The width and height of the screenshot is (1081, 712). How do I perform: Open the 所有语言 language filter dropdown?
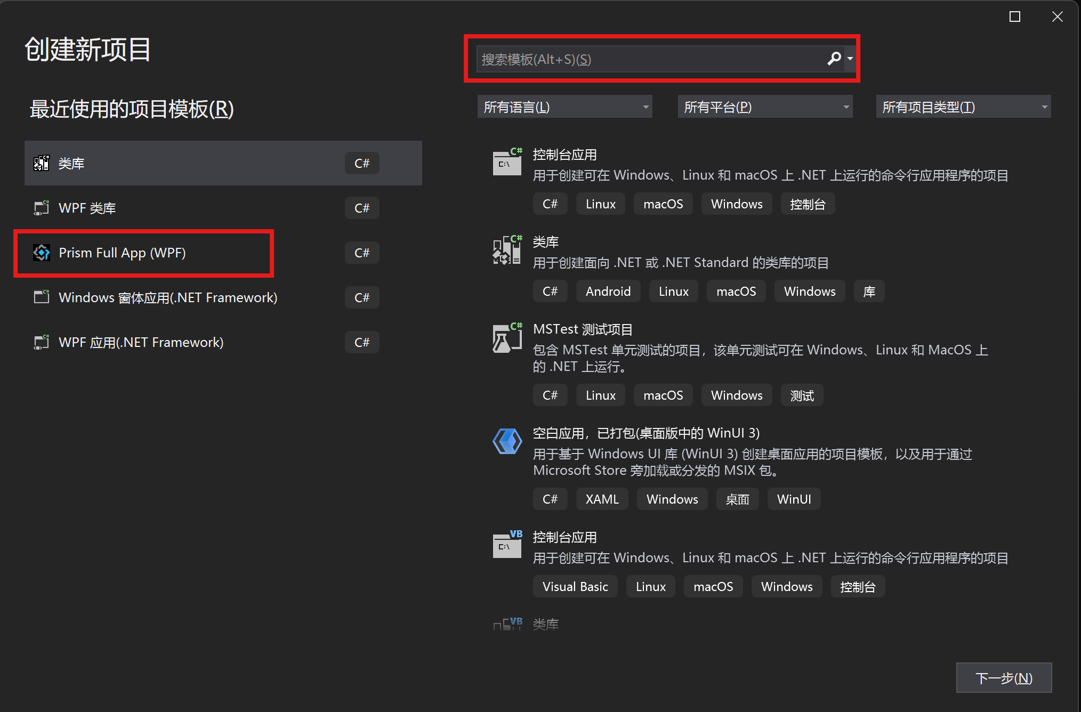click(x=564, y=107)
